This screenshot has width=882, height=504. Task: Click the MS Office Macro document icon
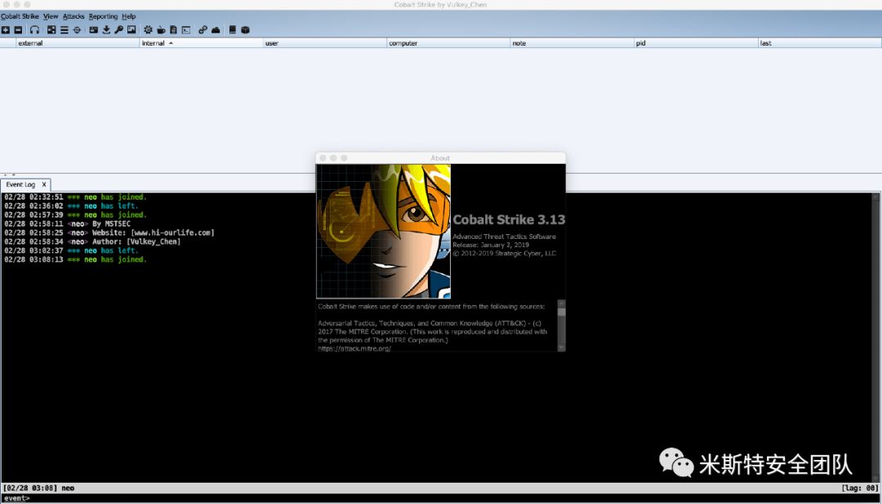click(173, 30)
